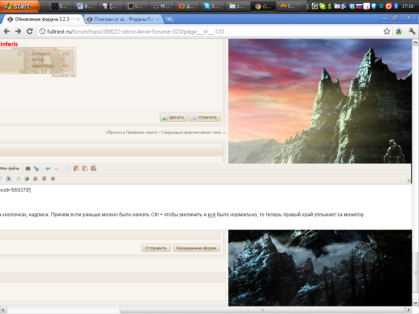The width and height of the screenshot is (419, 314).
Task: Collapse the editor toolbar with the small arrow
Action: coord(409,180)
